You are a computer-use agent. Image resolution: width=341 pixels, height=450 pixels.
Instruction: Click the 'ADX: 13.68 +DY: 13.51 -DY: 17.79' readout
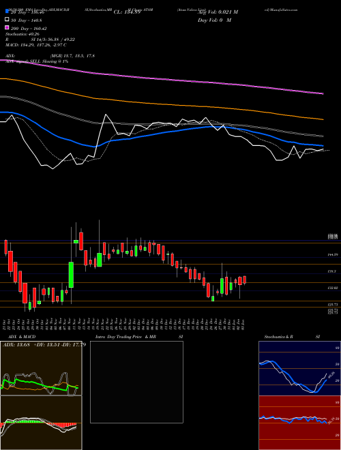pos(44,345)
